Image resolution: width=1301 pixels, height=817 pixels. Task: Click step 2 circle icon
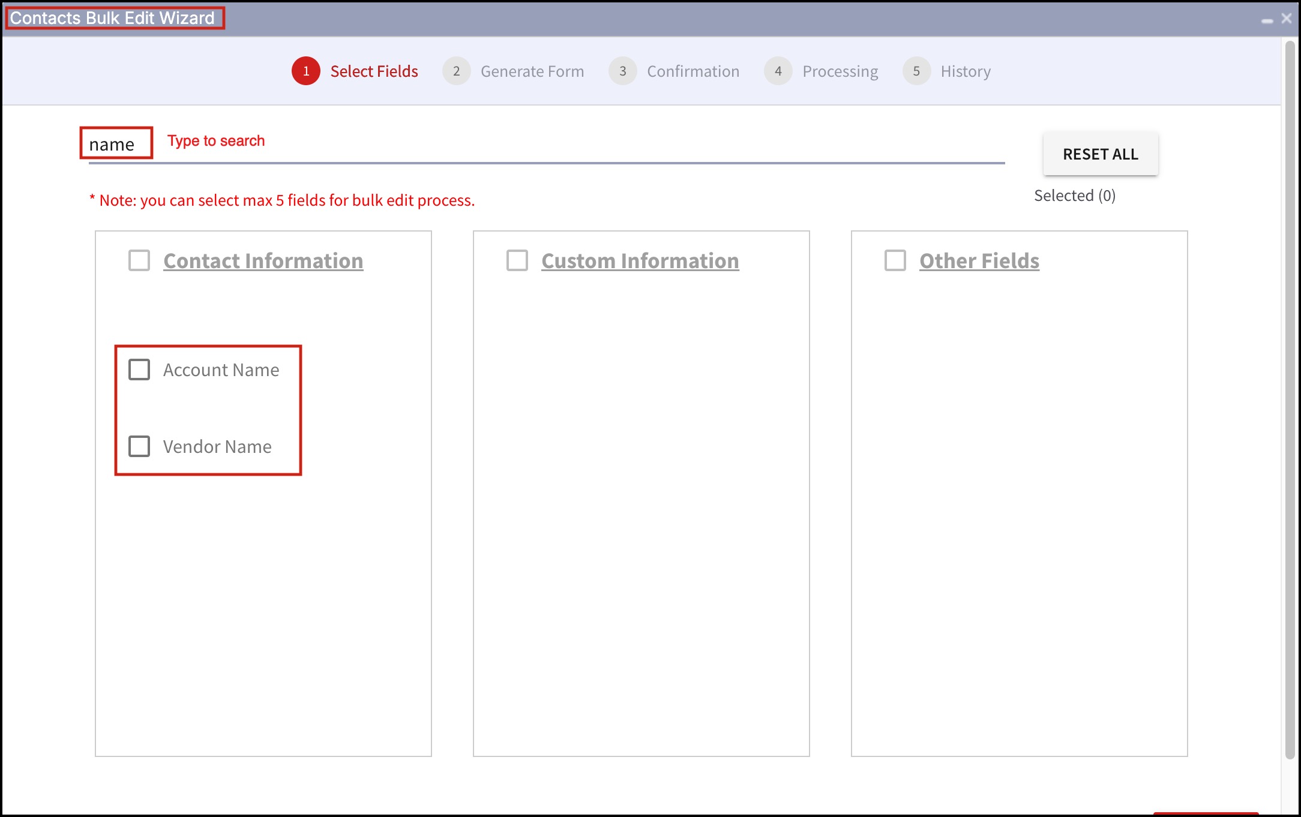pyautogui.click(x=456, y=71)
